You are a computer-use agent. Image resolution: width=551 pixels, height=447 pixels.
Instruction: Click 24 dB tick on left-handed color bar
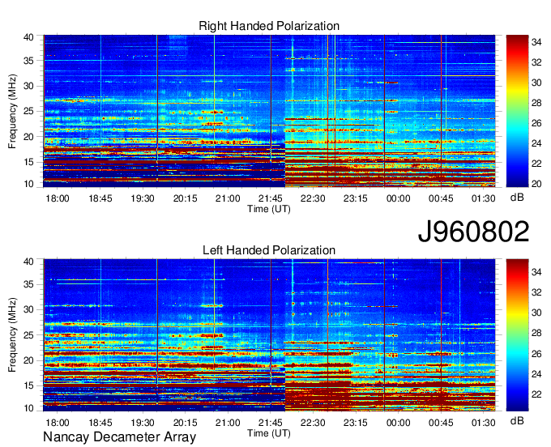tap(536, 374)
